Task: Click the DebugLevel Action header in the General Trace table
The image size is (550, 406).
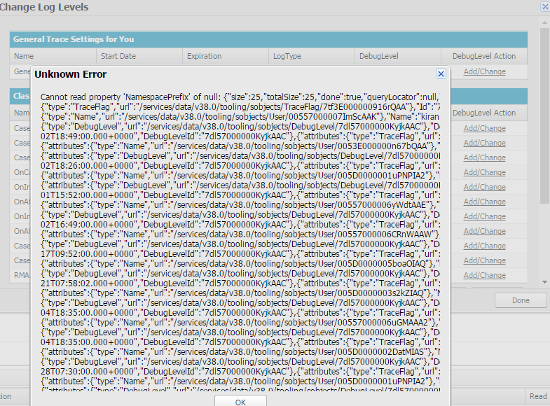Action: [484, 56]
